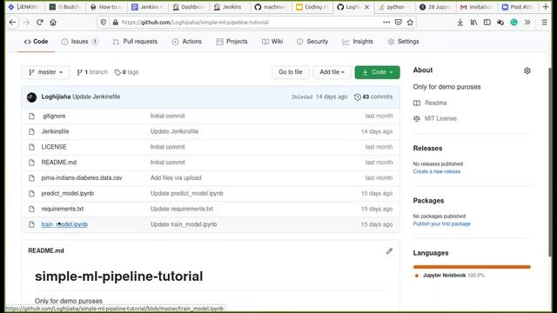Expand the Add file dropdown
Screen dimensions: 557x313
[332, 72]
